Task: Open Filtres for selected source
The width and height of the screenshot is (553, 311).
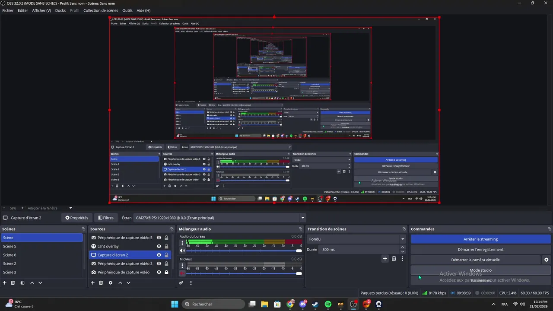Action: pos(106,218)
